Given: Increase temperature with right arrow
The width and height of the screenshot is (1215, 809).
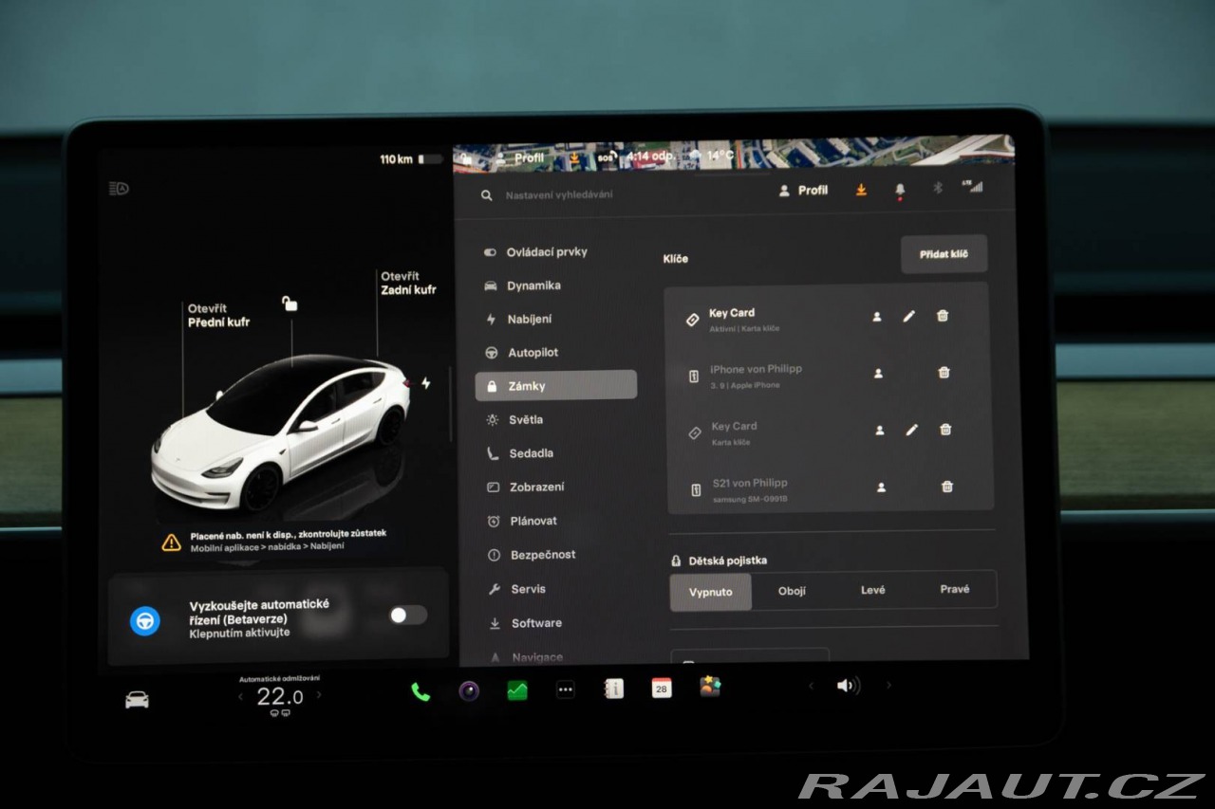Looking at the screenshot, I should (319, 695).
